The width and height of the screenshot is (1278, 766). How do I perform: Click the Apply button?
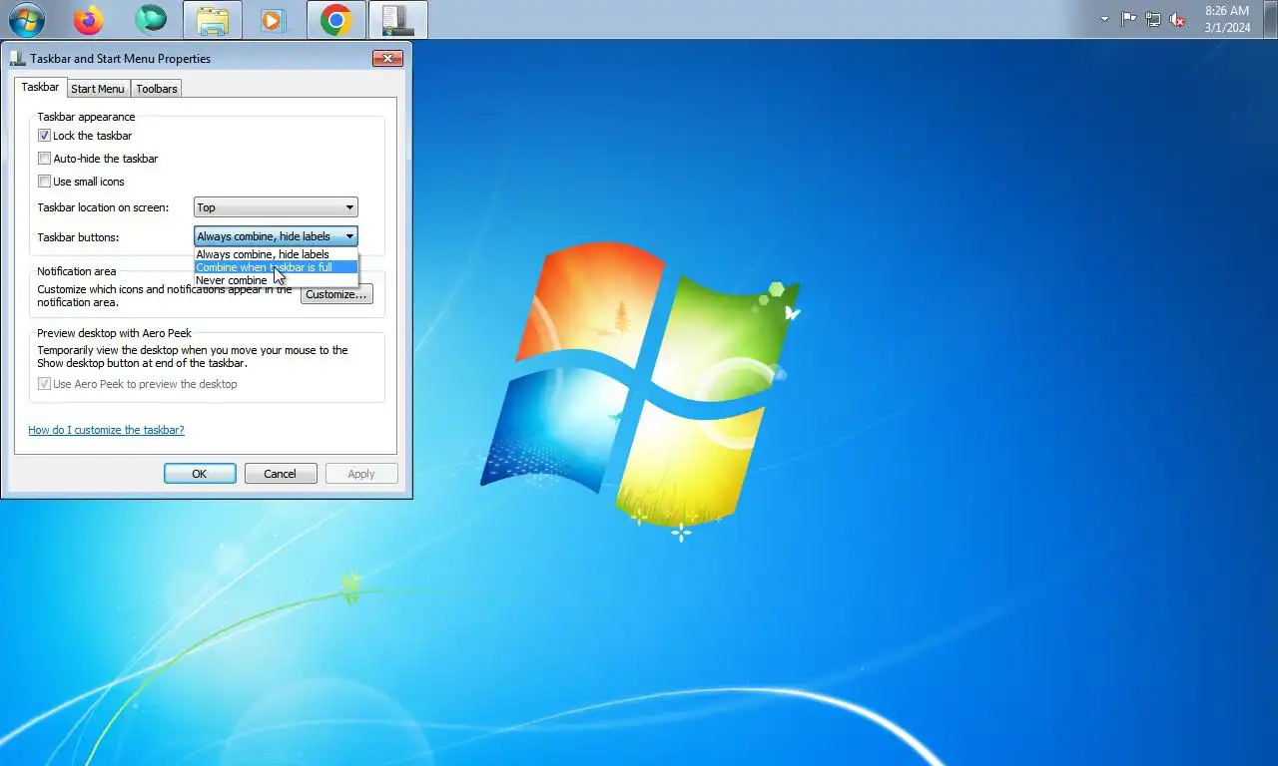(361, 474)
